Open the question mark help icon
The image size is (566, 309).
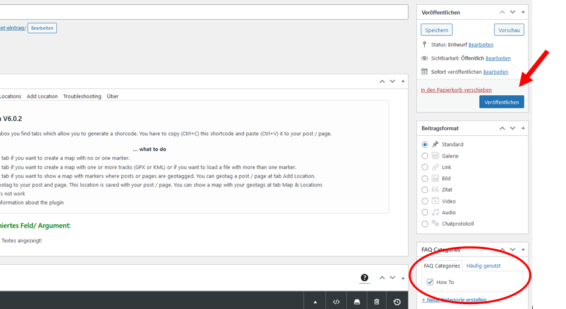click(364, 278)
